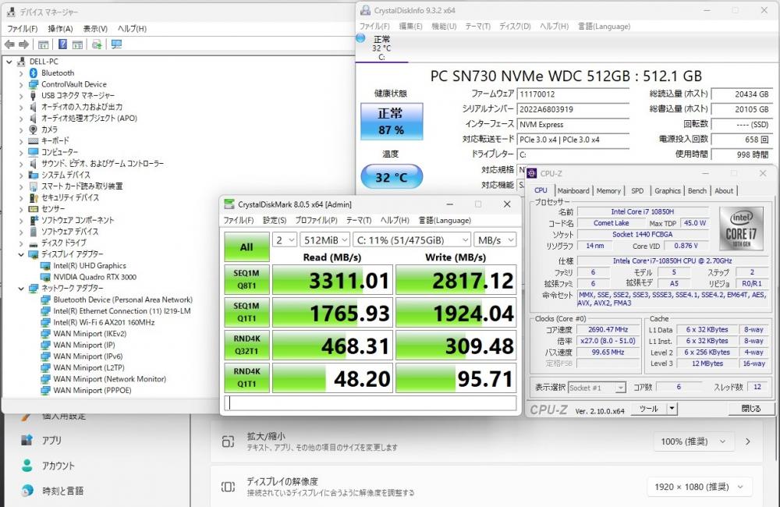Click the back arrow in Device Manager toolbar
The image size is (780, 507).
pyautogui.click(x=9, y=44)
